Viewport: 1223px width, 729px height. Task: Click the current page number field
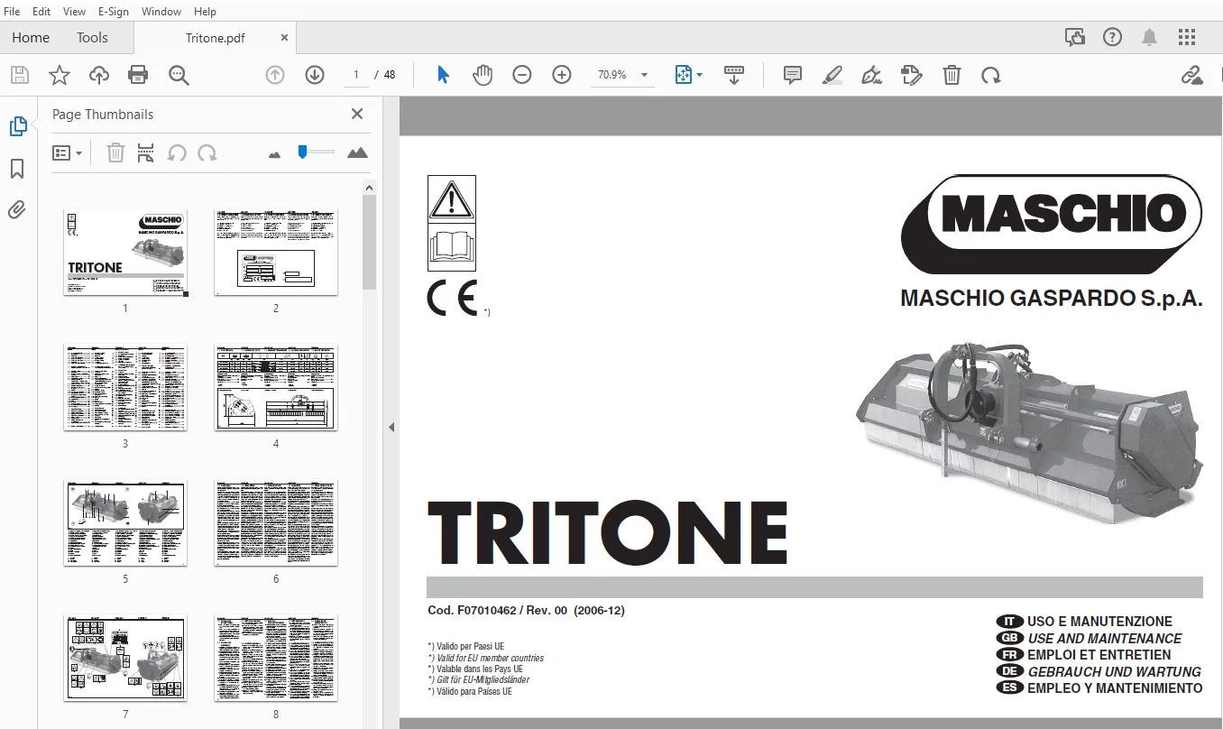[356, 75]
